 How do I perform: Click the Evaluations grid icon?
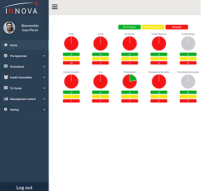point(6,66)
